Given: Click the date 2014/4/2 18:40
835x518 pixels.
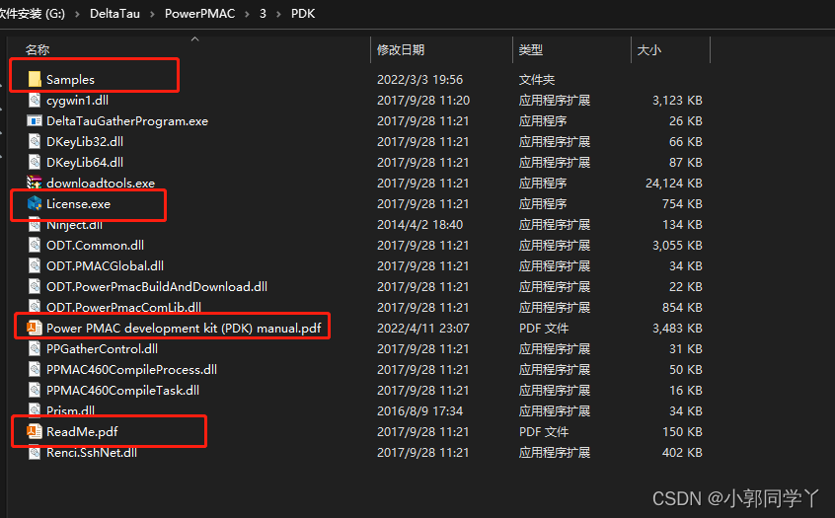Looking at the screenshot, I should (419, 225).
